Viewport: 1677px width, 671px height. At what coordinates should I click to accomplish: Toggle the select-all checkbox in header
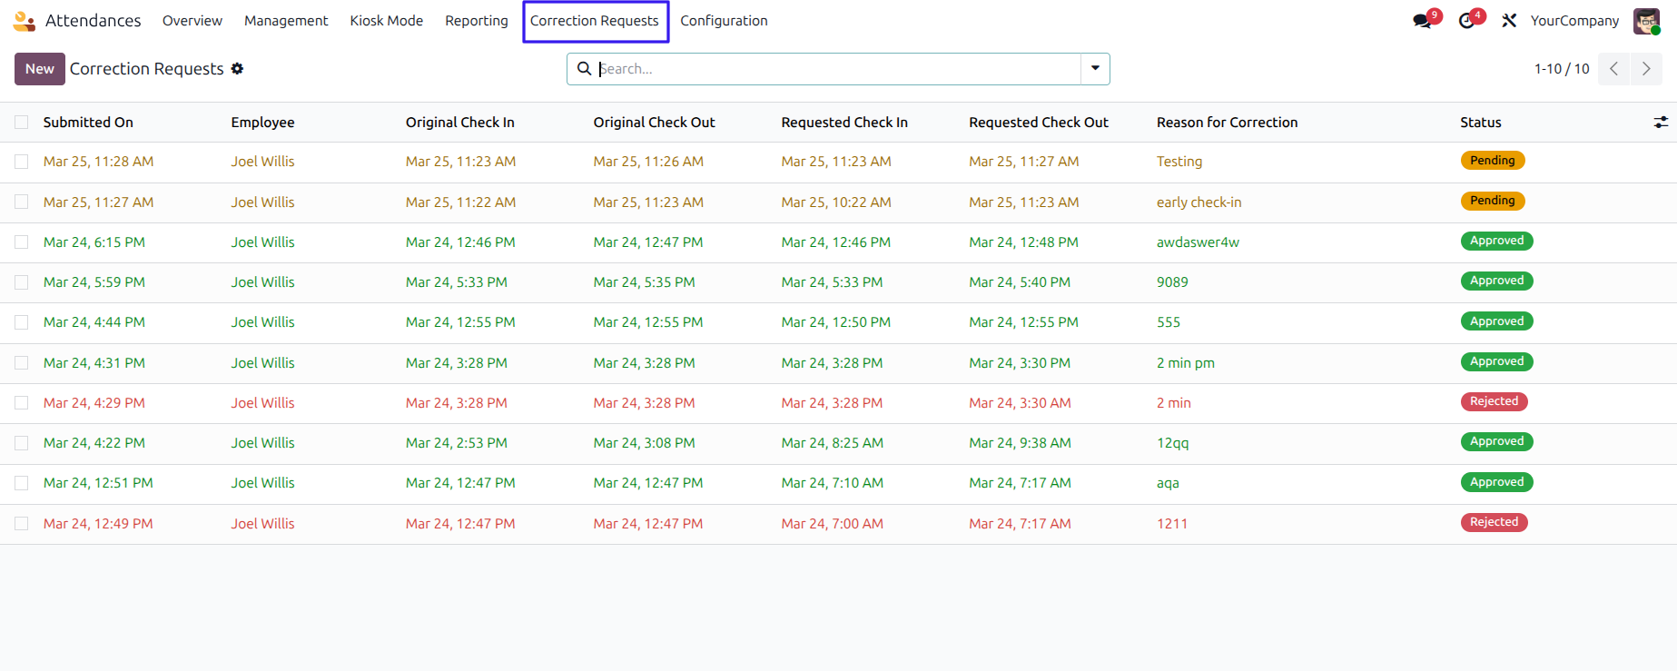pyautogui.click(x=22, y=123)
